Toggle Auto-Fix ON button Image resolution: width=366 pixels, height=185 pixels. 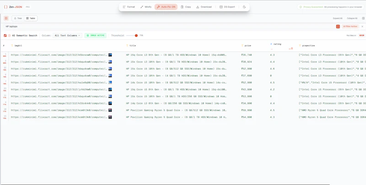[166, 7]
